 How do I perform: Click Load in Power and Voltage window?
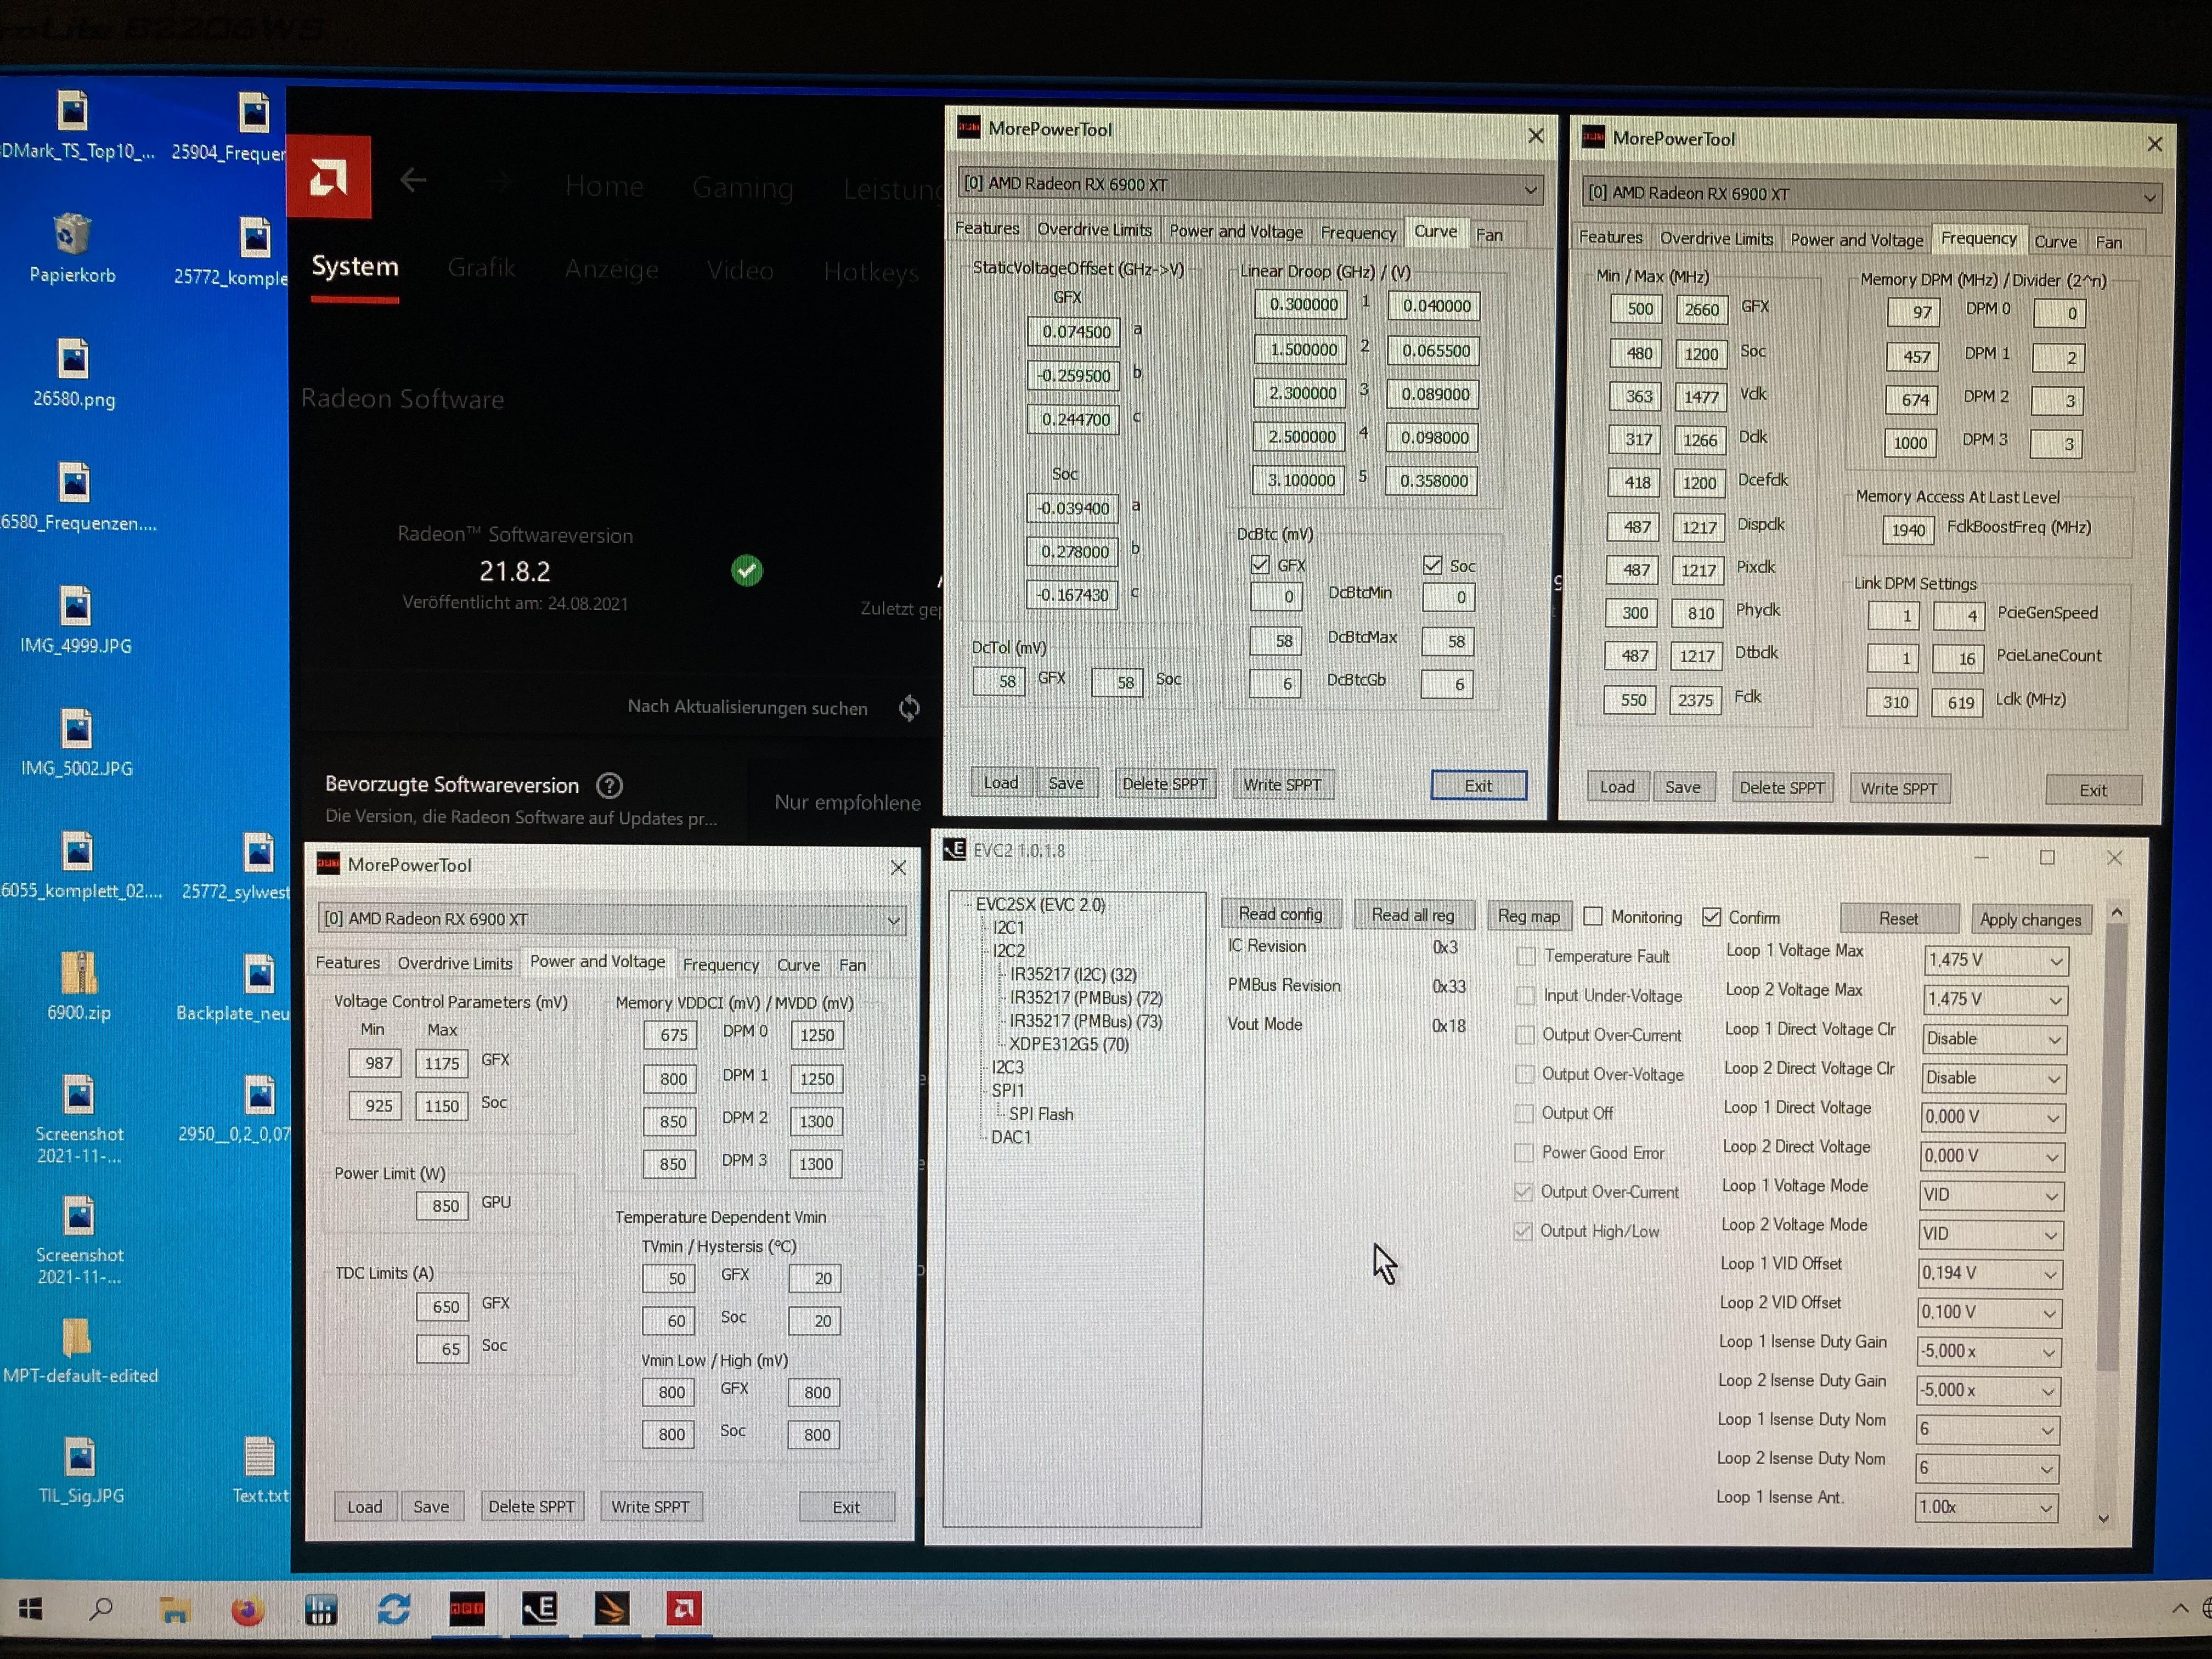364,1507
